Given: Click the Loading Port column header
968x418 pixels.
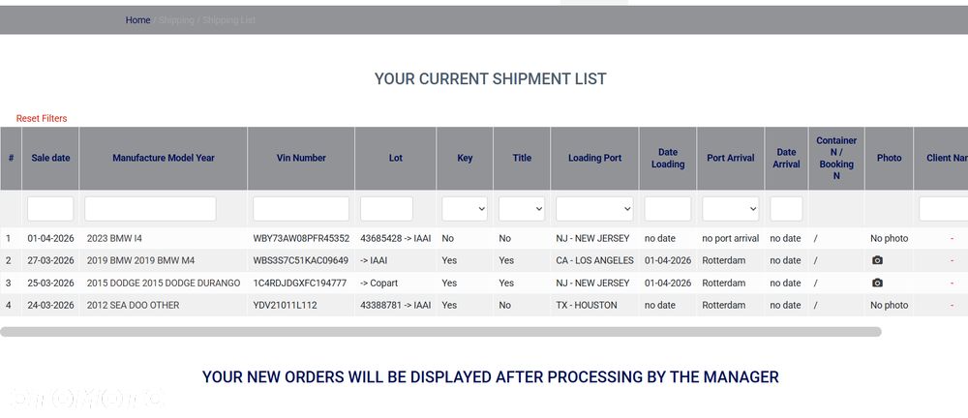Looking at the screenshot, I should coord(594,158).
